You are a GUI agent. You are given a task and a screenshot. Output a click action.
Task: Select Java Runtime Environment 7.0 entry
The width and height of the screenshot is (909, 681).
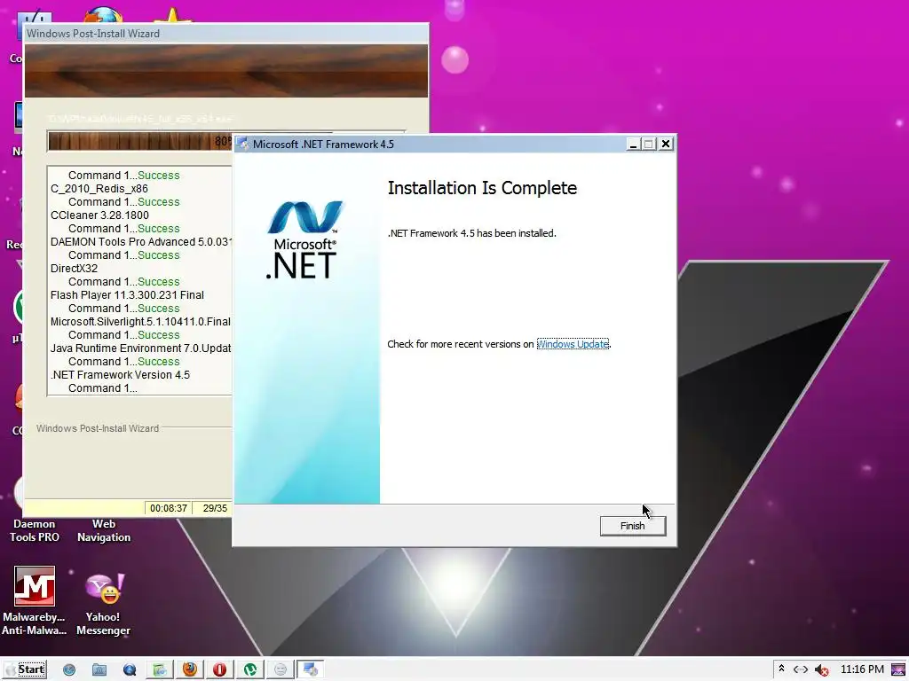tap(140, 348)
